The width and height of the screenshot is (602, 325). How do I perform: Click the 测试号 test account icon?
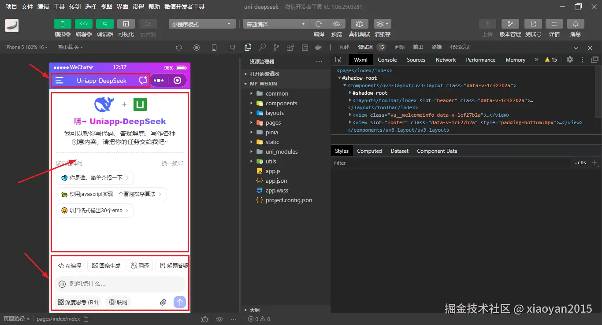point(533,24)
